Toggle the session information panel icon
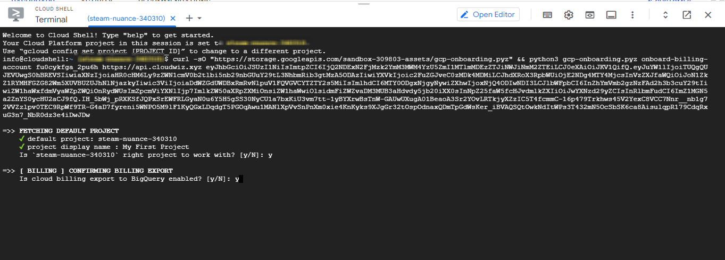The width and height of the screenshot is (725, 260). point(611,15)
